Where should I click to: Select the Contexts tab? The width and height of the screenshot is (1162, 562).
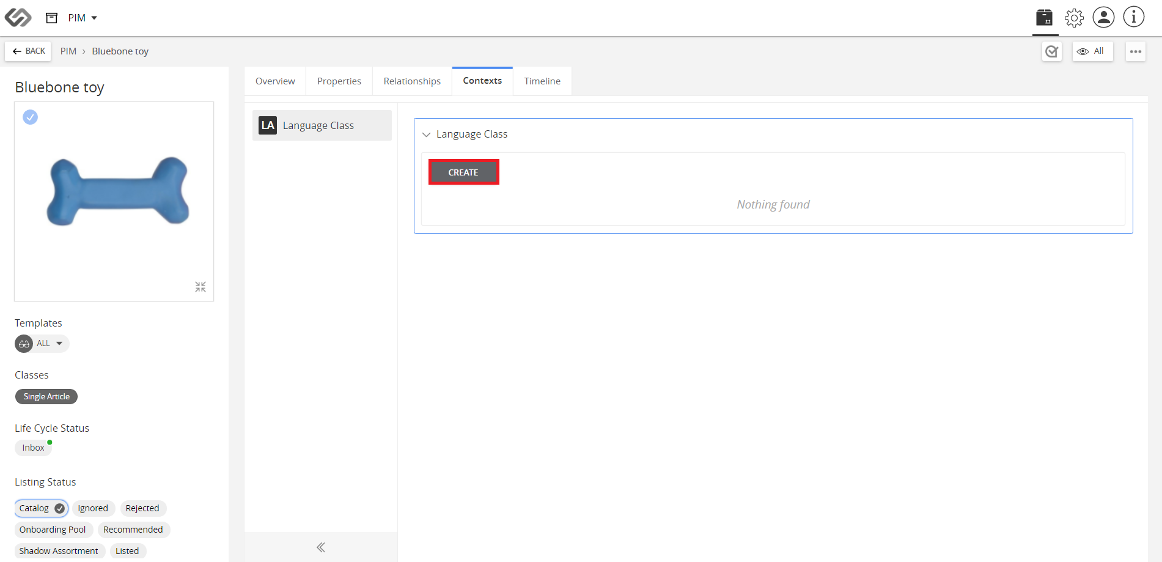[x=482, y=81]
